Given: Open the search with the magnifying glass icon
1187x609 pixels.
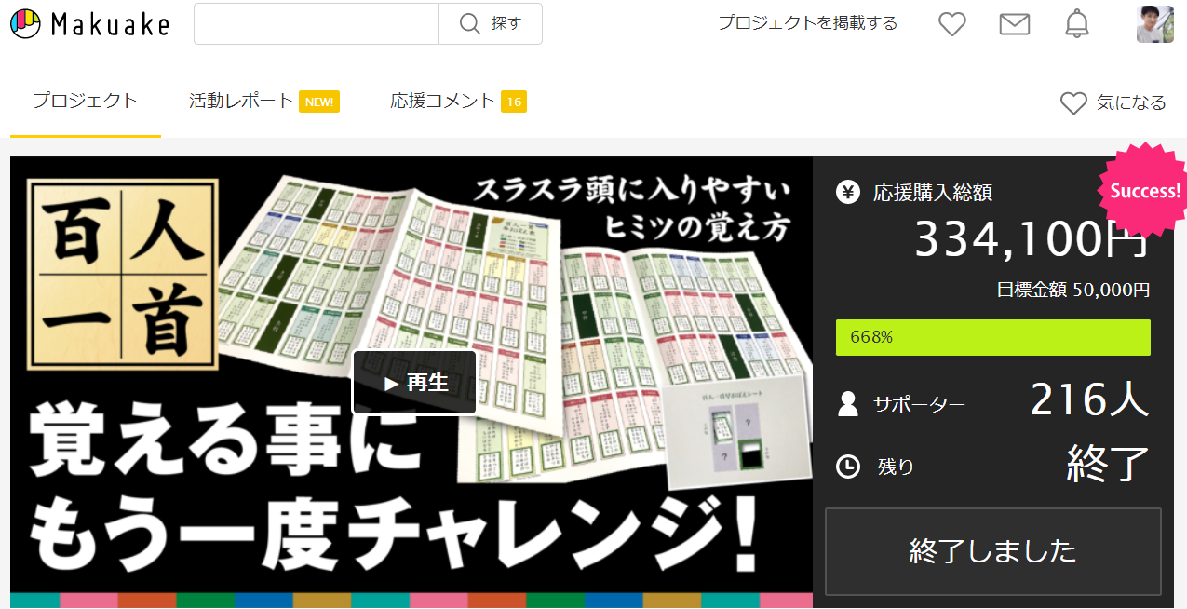Looking at the screenshot, I should tap(469, 23).
